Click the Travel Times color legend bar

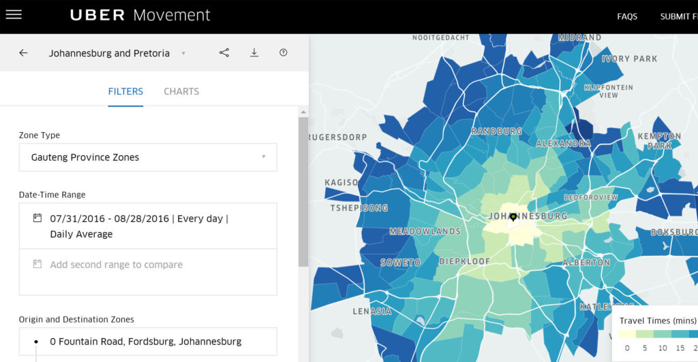tap(658, 335)
